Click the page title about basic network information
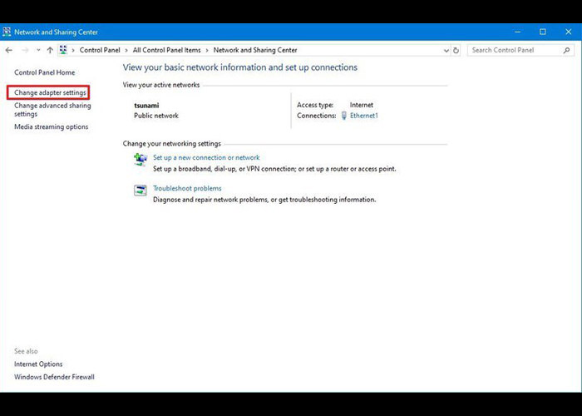Image resolution: width=582 pixels, height=416 pixels. [x=240, y=67]
